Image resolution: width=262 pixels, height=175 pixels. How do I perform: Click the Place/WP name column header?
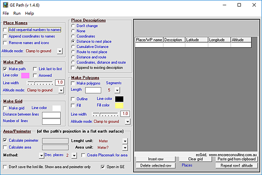(149, 40)
